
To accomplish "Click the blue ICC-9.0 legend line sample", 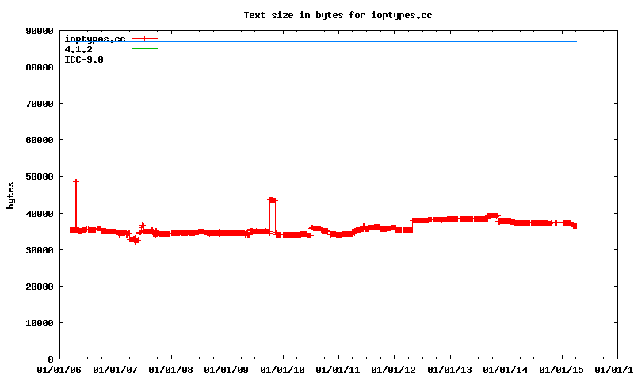I will (145, 59).
